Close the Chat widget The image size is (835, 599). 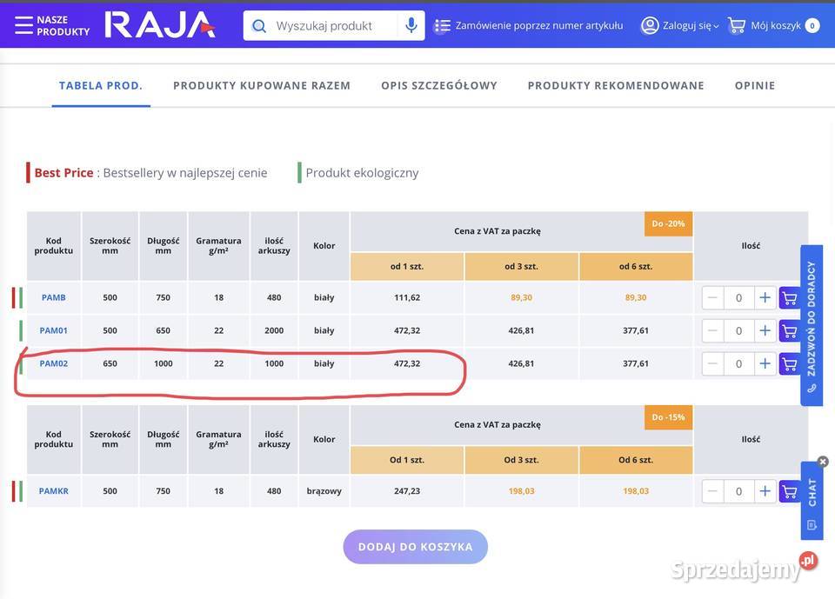[x=823, y=462]
